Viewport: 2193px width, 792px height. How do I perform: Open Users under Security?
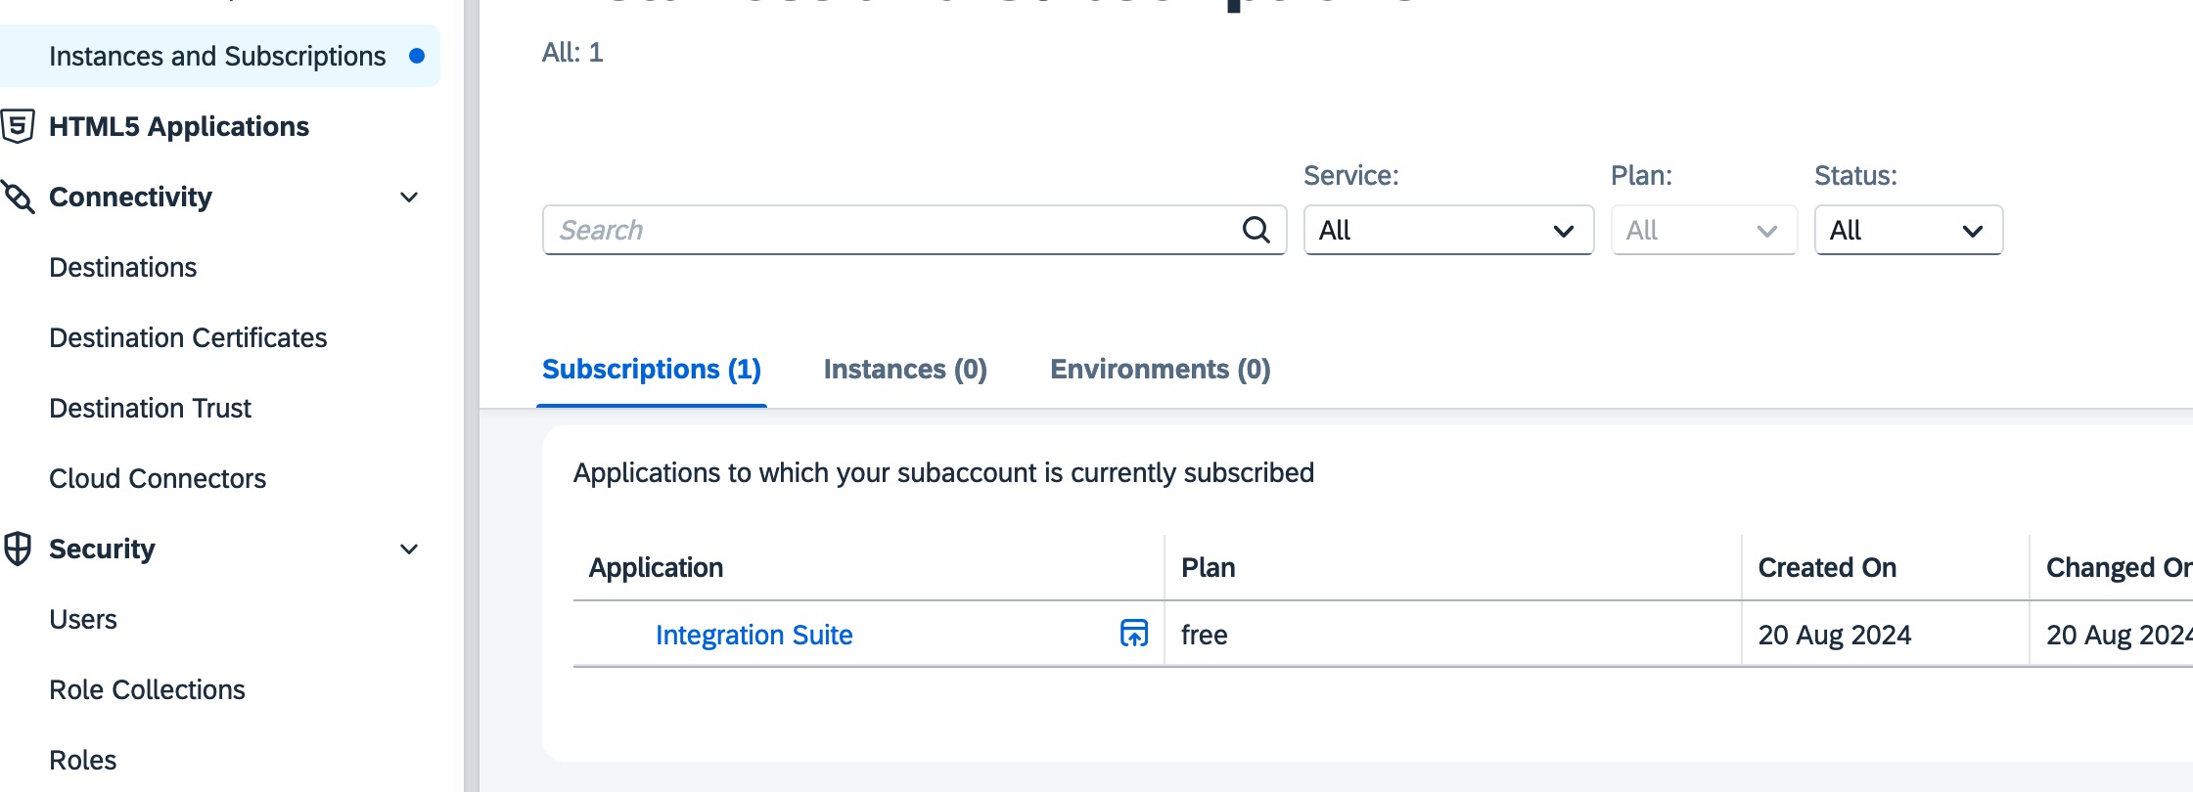(83, 619)
